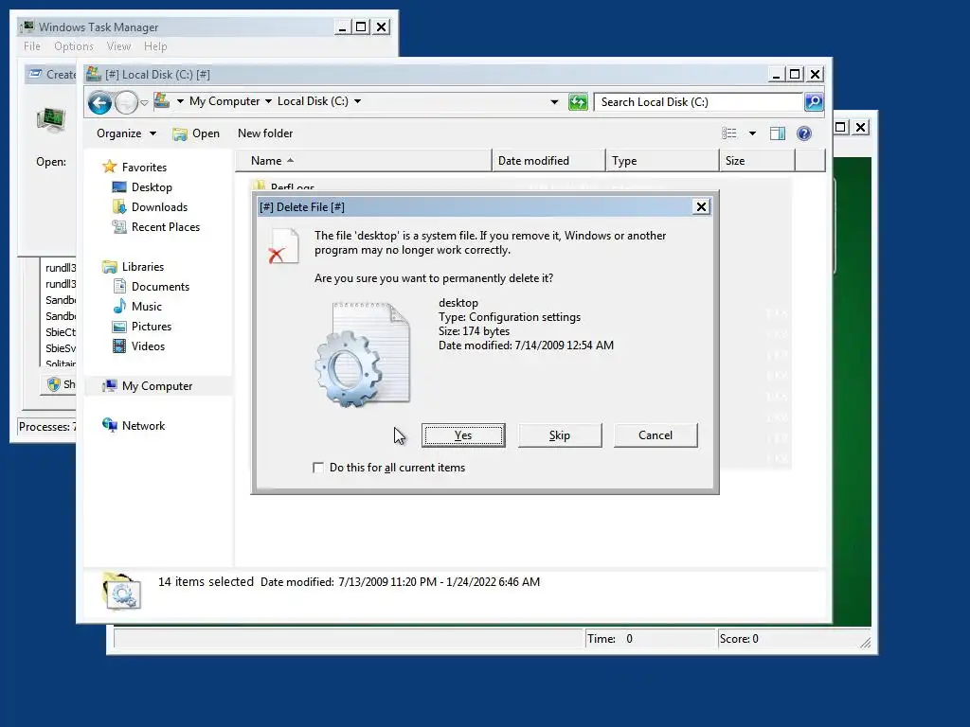Click the Downloads folder icon
This screenshot has width=970, height=727.
[119, 206]
